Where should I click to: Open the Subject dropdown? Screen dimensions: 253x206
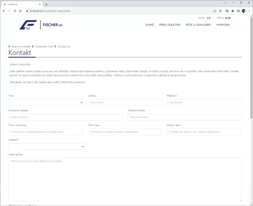[x=46, y=147]
